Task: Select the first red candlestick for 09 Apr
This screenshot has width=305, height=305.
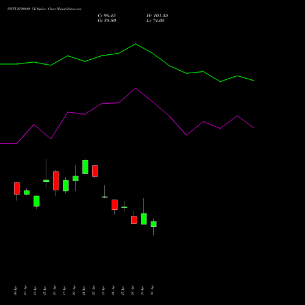Action: point(17,188)
